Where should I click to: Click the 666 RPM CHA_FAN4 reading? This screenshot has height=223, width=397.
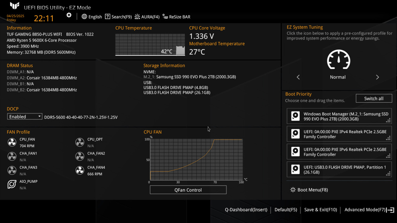(95, 174)
